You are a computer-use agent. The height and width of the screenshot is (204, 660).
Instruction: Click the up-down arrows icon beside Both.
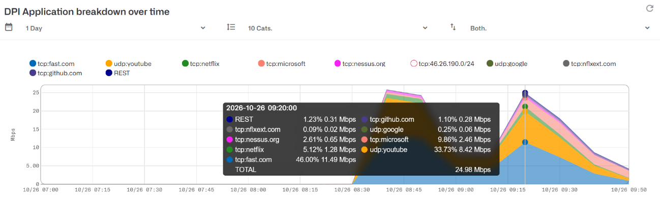coord(453,27)
